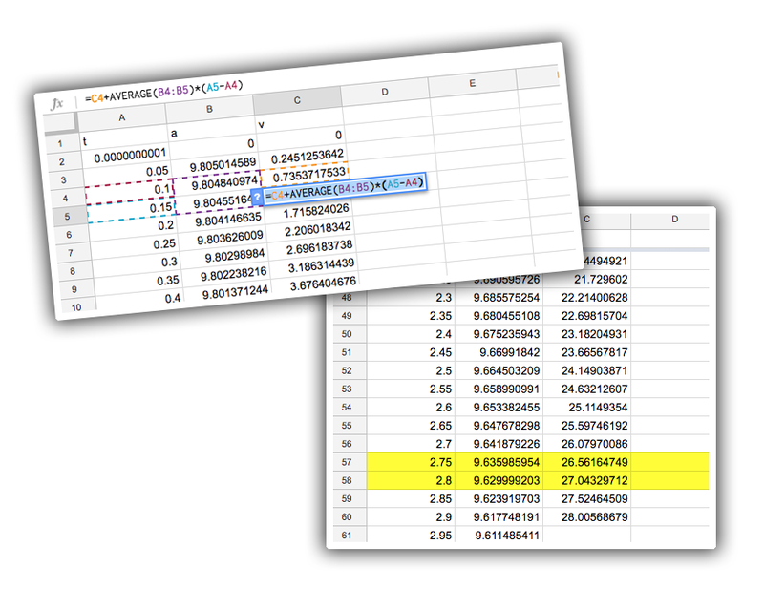Select row 3 header

pos(64,180)
